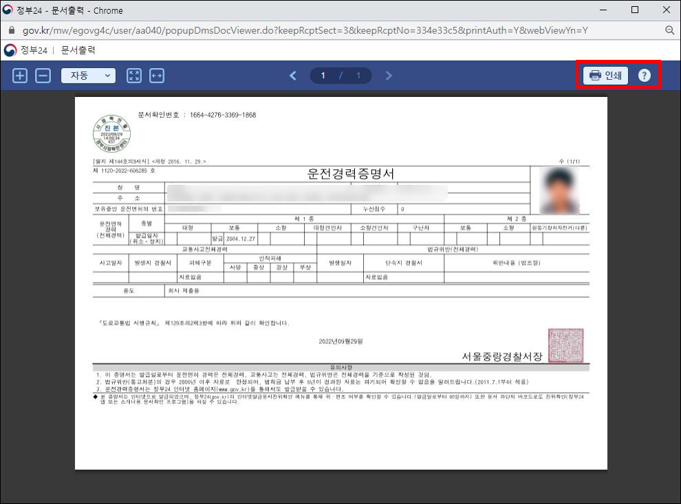Go back using the previous page arrow
Viewport: 681px width, 504px height.
point(292,76)
